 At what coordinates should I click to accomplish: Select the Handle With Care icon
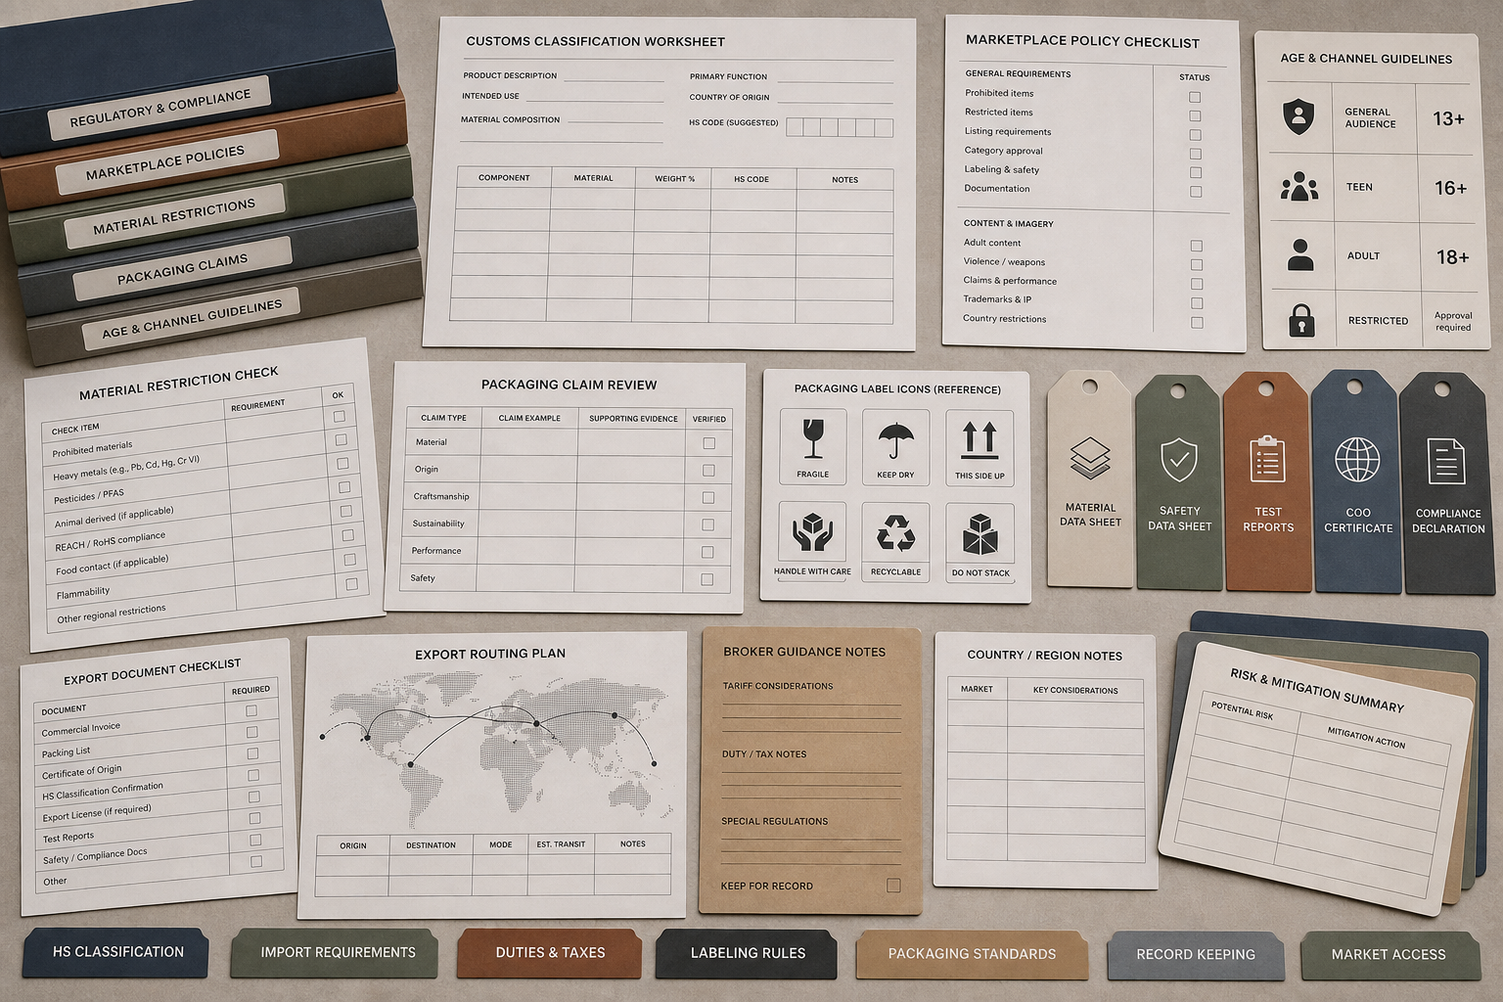812,533
